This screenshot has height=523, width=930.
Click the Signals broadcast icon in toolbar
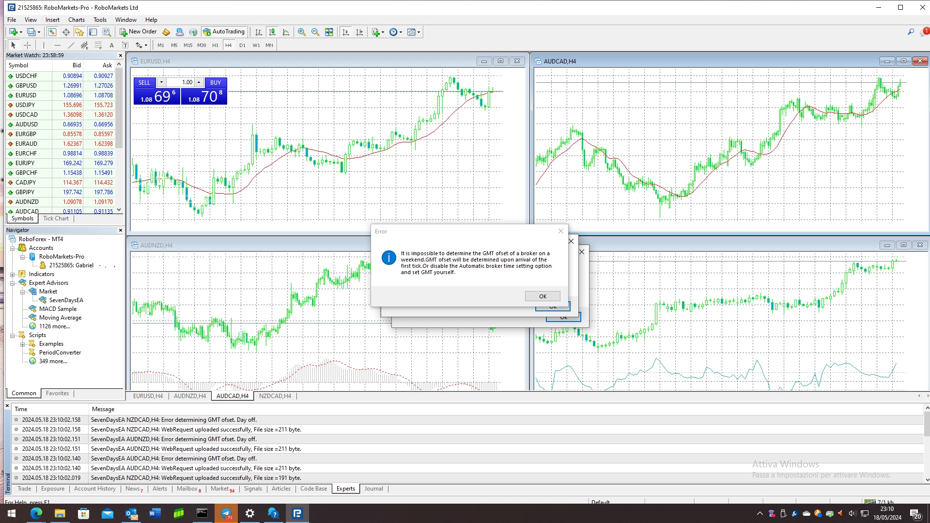pyautogui.click(x=193, y=32)
